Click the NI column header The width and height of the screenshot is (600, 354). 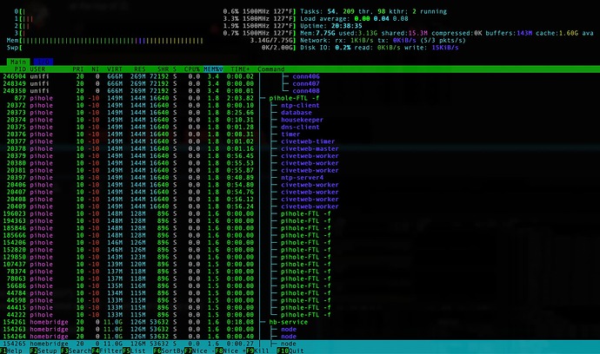coord(96,69)
